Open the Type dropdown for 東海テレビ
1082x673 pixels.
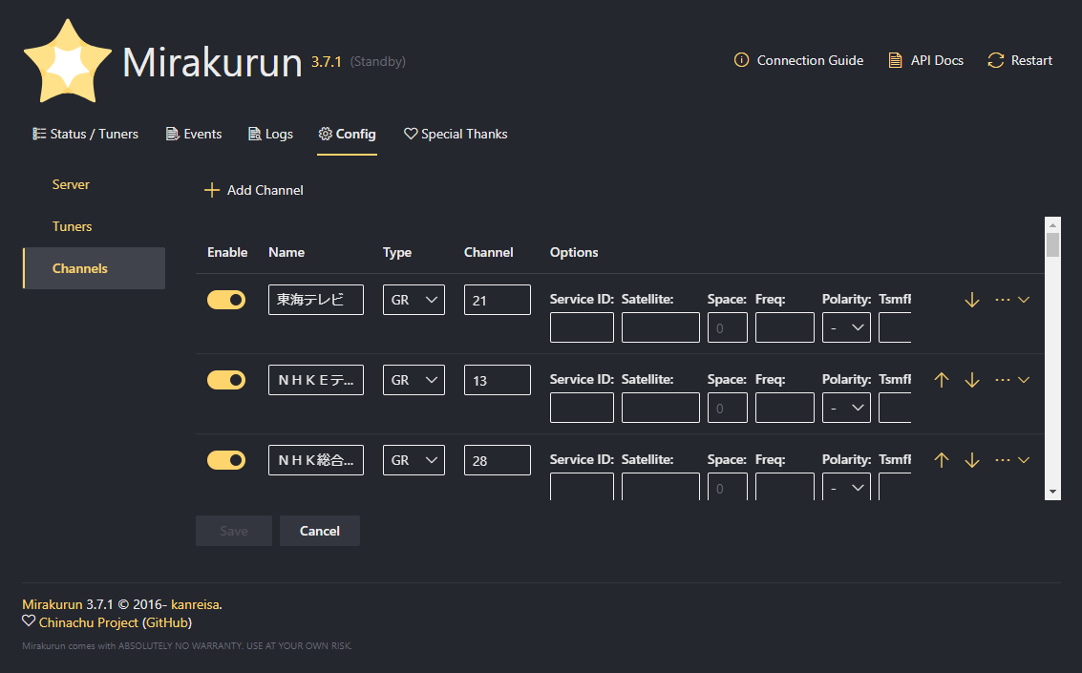[414, 300]
